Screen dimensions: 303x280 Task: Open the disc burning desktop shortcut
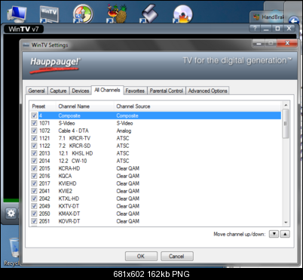[182, 14]
